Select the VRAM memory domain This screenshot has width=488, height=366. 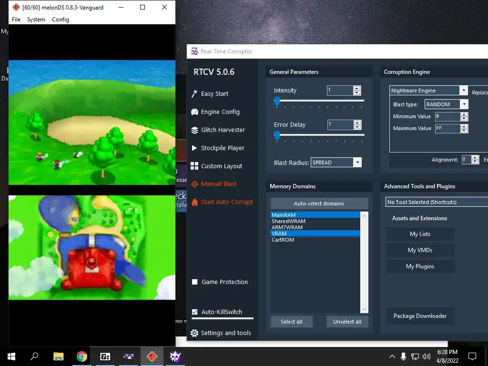click(315, 234)
